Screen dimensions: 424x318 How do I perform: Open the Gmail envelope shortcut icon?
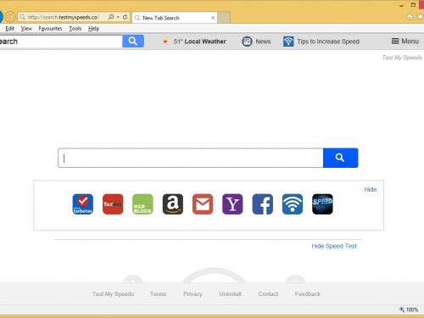(203, 204)
